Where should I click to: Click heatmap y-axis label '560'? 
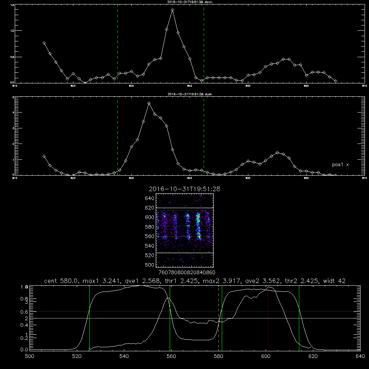[x=150, y=236]
